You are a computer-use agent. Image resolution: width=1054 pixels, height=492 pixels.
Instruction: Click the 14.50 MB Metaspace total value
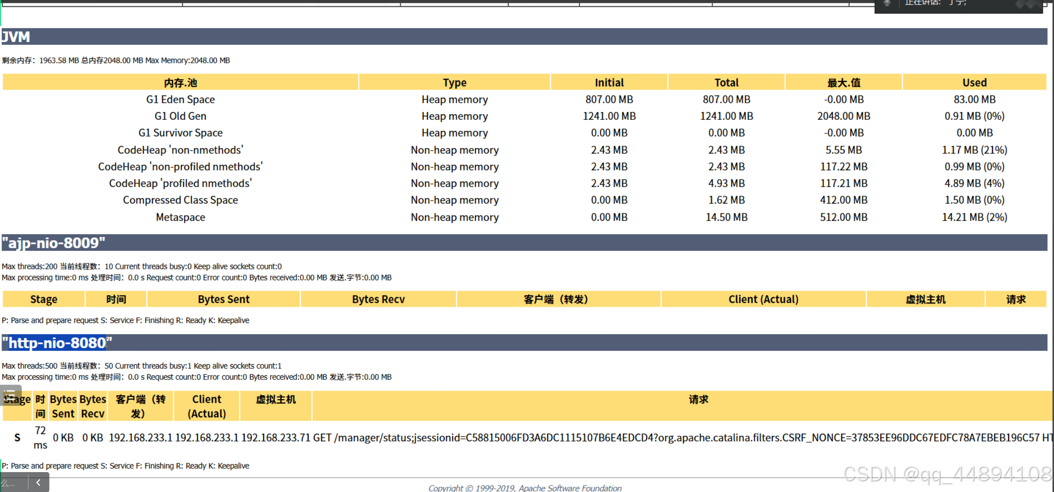click(726, 217)
